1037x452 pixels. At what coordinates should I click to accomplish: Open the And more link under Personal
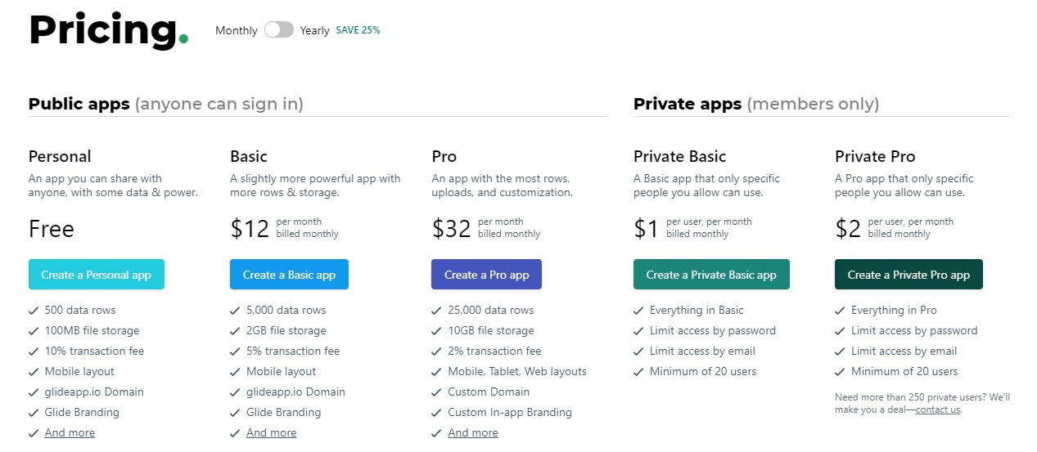tap(70, 433)
